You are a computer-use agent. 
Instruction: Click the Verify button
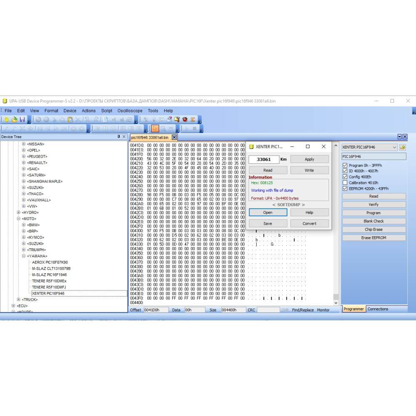tap(374, 205)
